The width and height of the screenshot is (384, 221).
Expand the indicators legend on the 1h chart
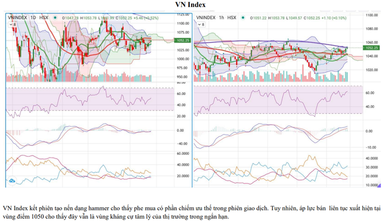click(x=202, y=25)
